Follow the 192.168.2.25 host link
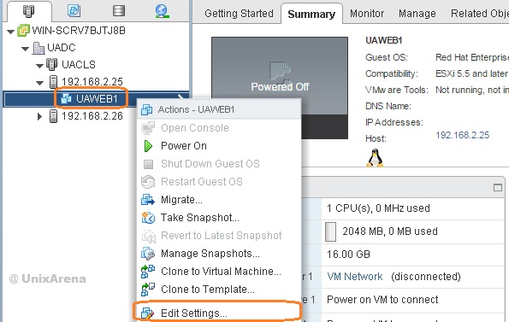Viewport: 509px width, 322px height. (462, 135)
